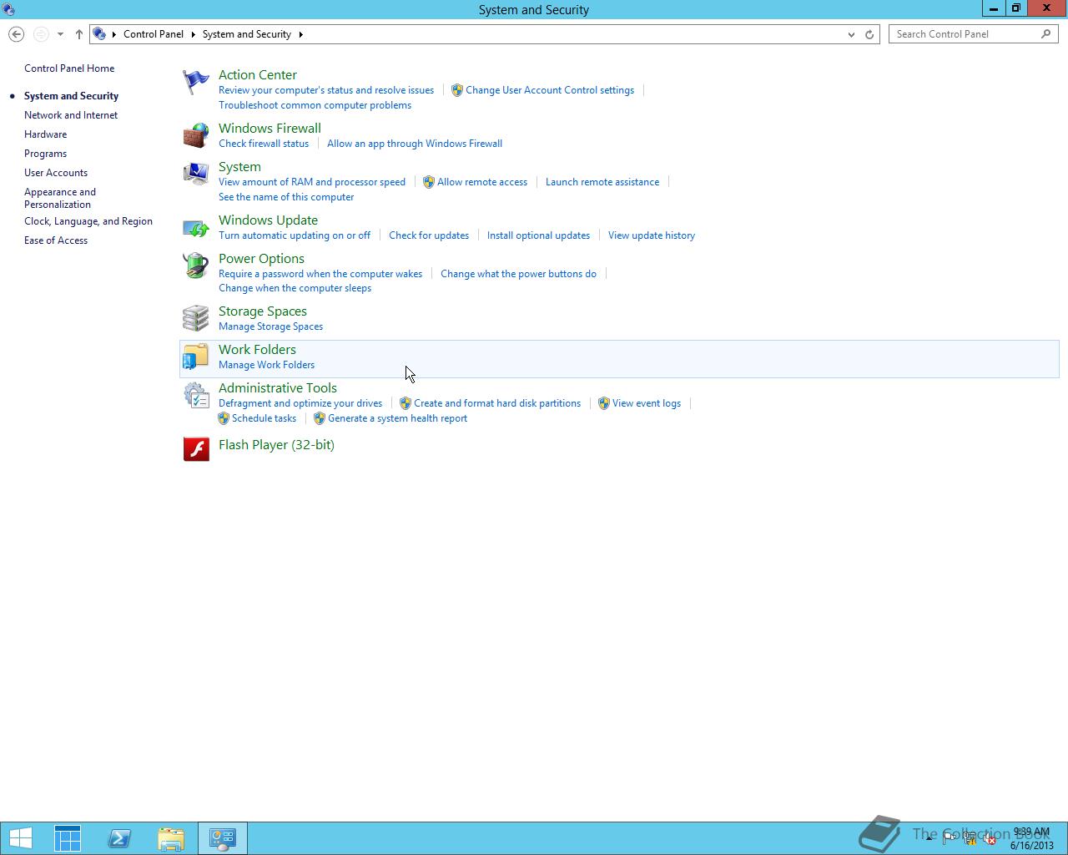Click the Storage Spaces drives icon
The image size is (1068, 855).
pyautogui.click(x=196, y=318)
